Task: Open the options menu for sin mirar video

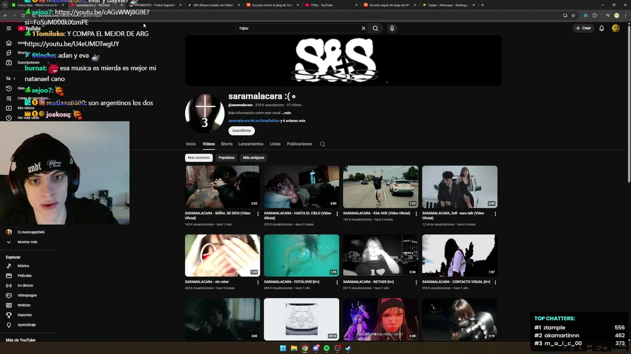Action: tap(258, 283)
